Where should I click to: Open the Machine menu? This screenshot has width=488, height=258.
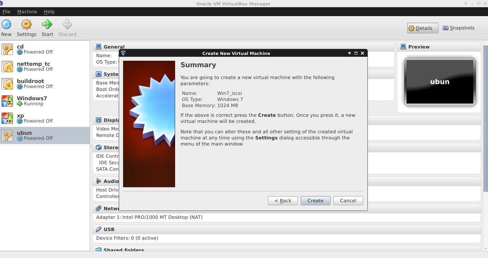coord(27,11)
